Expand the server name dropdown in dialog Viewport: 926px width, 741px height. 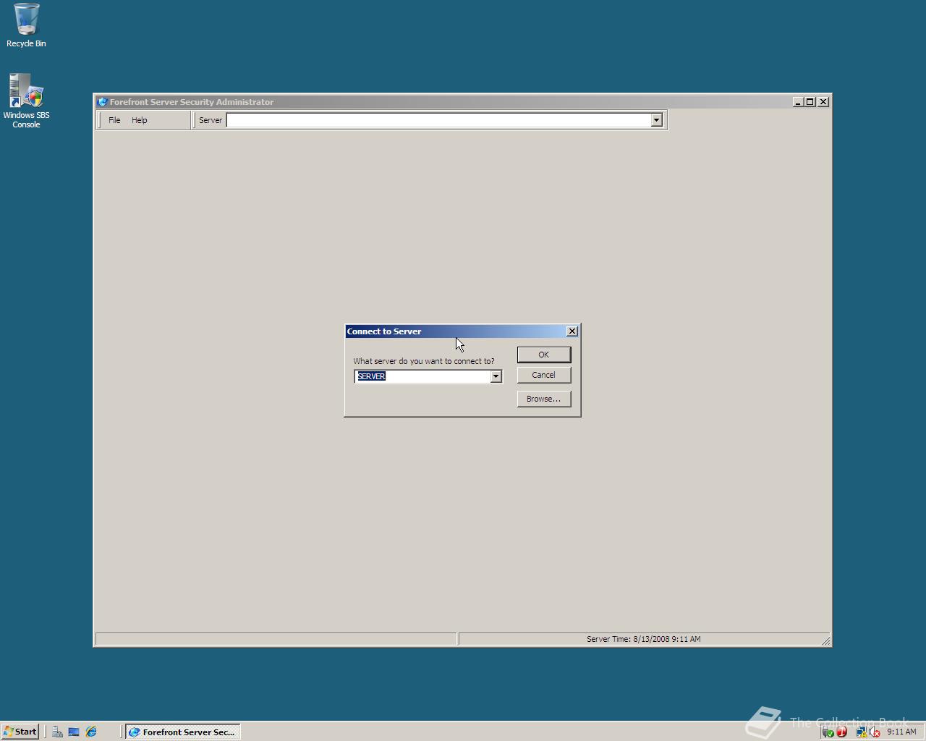(496, 376)
